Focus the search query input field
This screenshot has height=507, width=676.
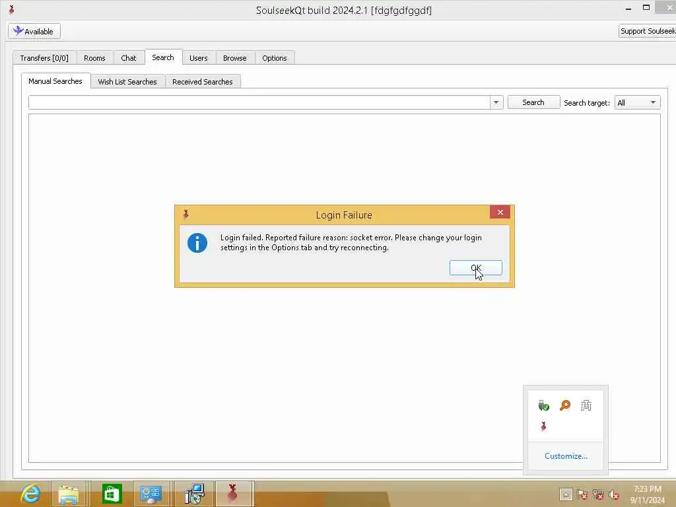[259, 102]
